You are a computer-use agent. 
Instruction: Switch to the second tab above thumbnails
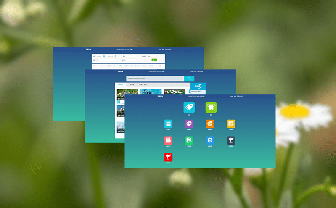[x=132, y=85]
